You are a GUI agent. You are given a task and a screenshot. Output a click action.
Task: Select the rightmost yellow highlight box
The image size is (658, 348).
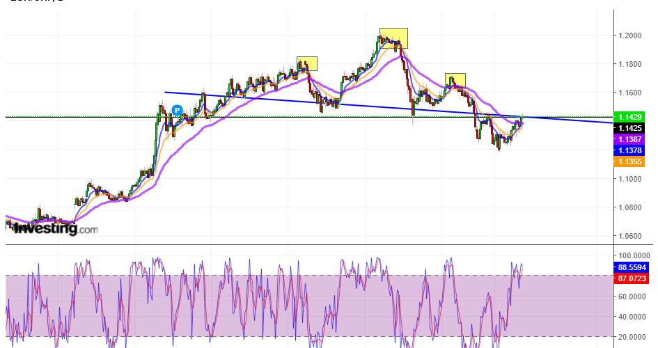[x=455, y=79]
